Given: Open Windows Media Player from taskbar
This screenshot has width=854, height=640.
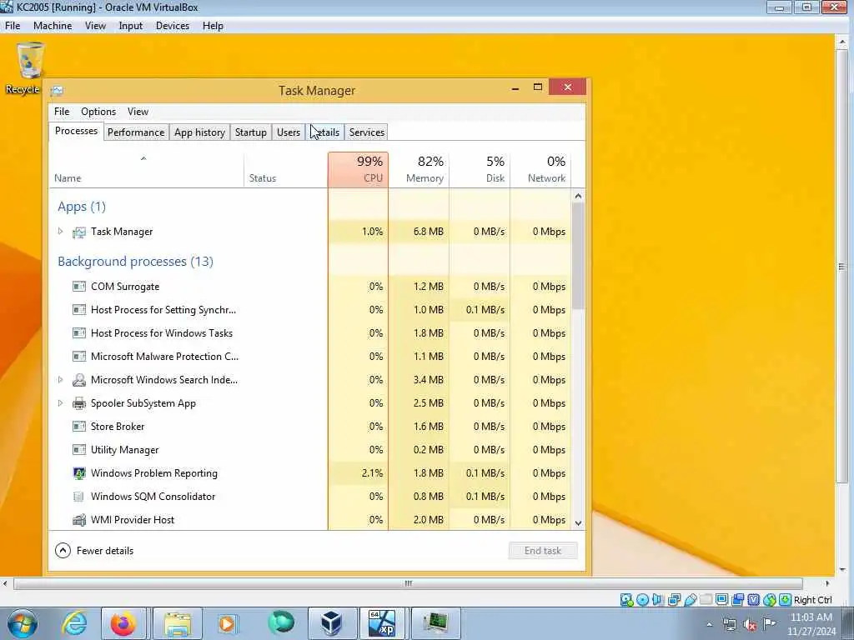Looking at the screenshot, I should coord(228,623).
